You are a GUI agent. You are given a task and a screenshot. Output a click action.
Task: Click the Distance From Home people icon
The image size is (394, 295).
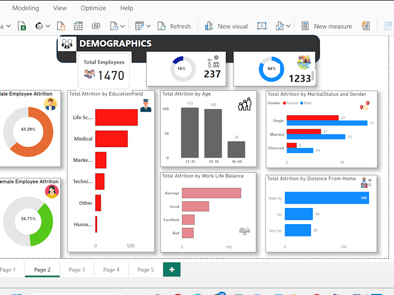(x=366, y=182)
